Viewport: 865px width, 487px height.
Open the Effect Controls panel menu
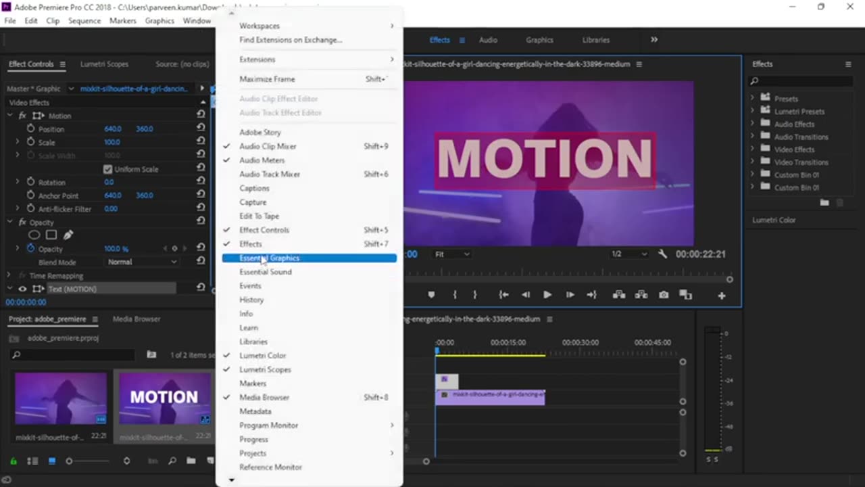point(62,64)
